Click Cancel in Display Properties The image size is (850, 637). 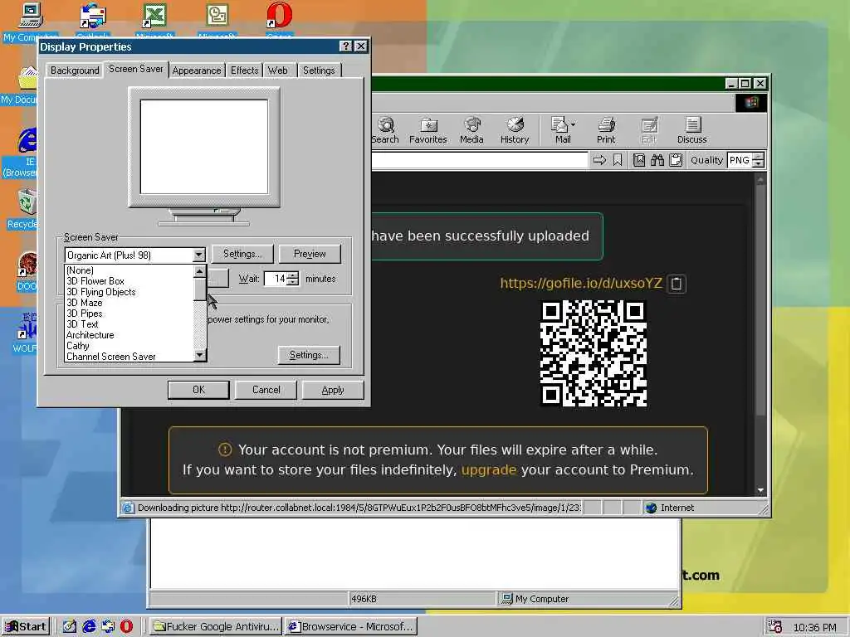click(266, 390)
